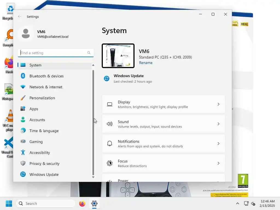Open the clock showing 12:46 AM
The width and height of the screenshot is (280, 210).
click(x=267, y=203)
